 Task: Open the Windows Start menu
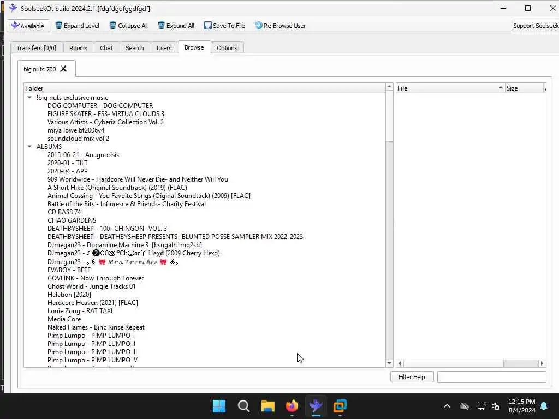click(219, 406)
